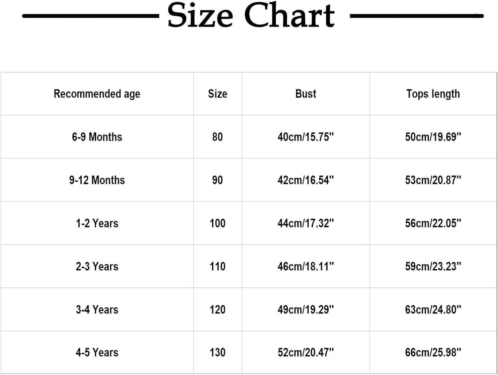Click the 4-5 Years age cell
Viewport: 498px width, 375px height.
(x=97, y=352)
